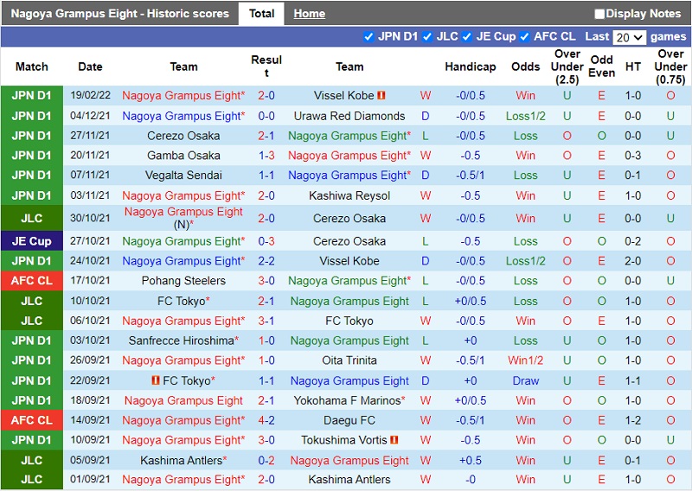Click the AFC CL badge for Daegu FC match
The width and height of the screenshot is (692, 491).
pyautogui.click(x=32, y=420)
